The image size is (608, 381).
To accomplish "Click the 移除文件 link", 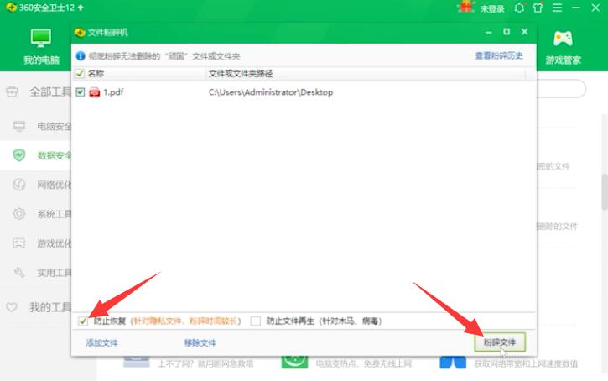I will [x=200, y=343].
